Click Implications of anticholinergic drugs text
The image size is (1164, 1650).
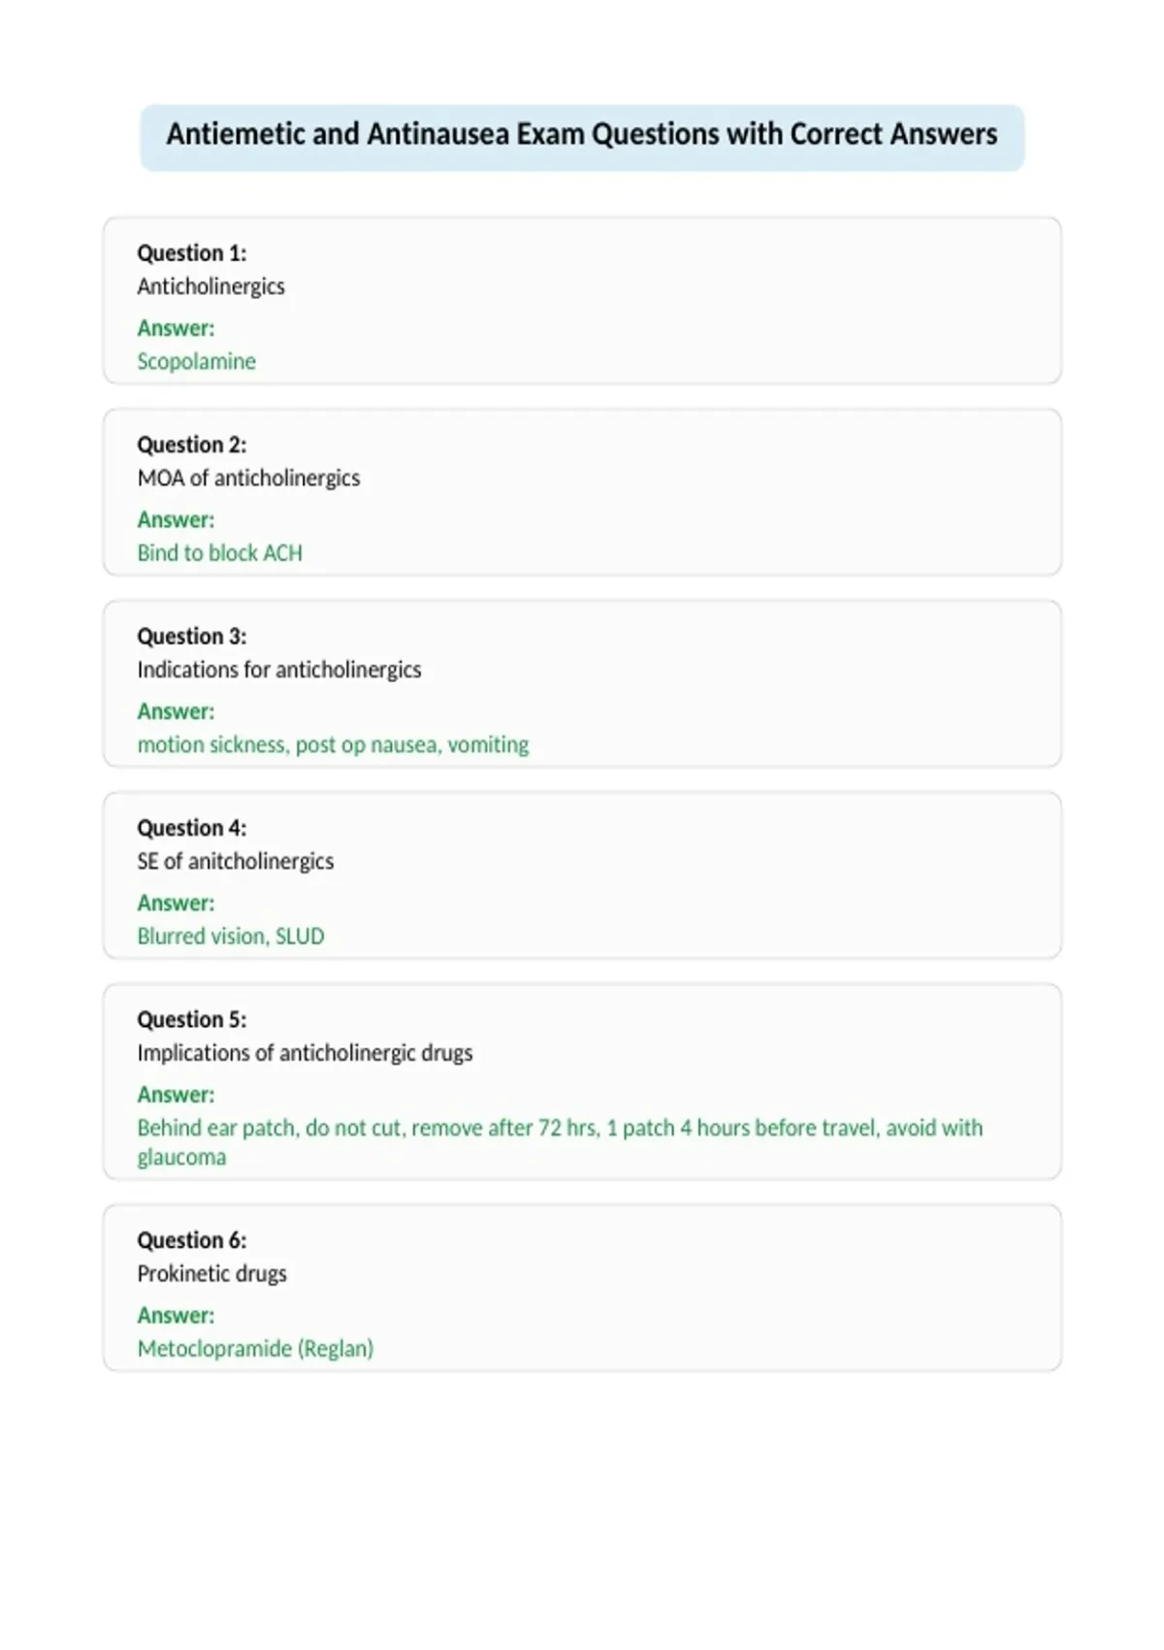click(305, 1053)
